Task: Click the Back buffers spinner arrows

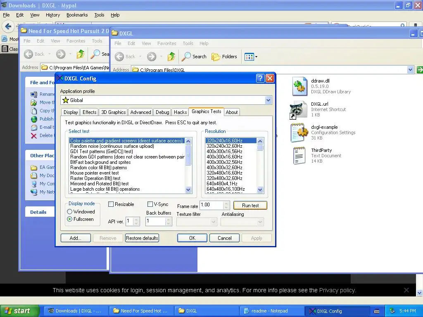Action: pyautogui.click(x=169, y=222)
